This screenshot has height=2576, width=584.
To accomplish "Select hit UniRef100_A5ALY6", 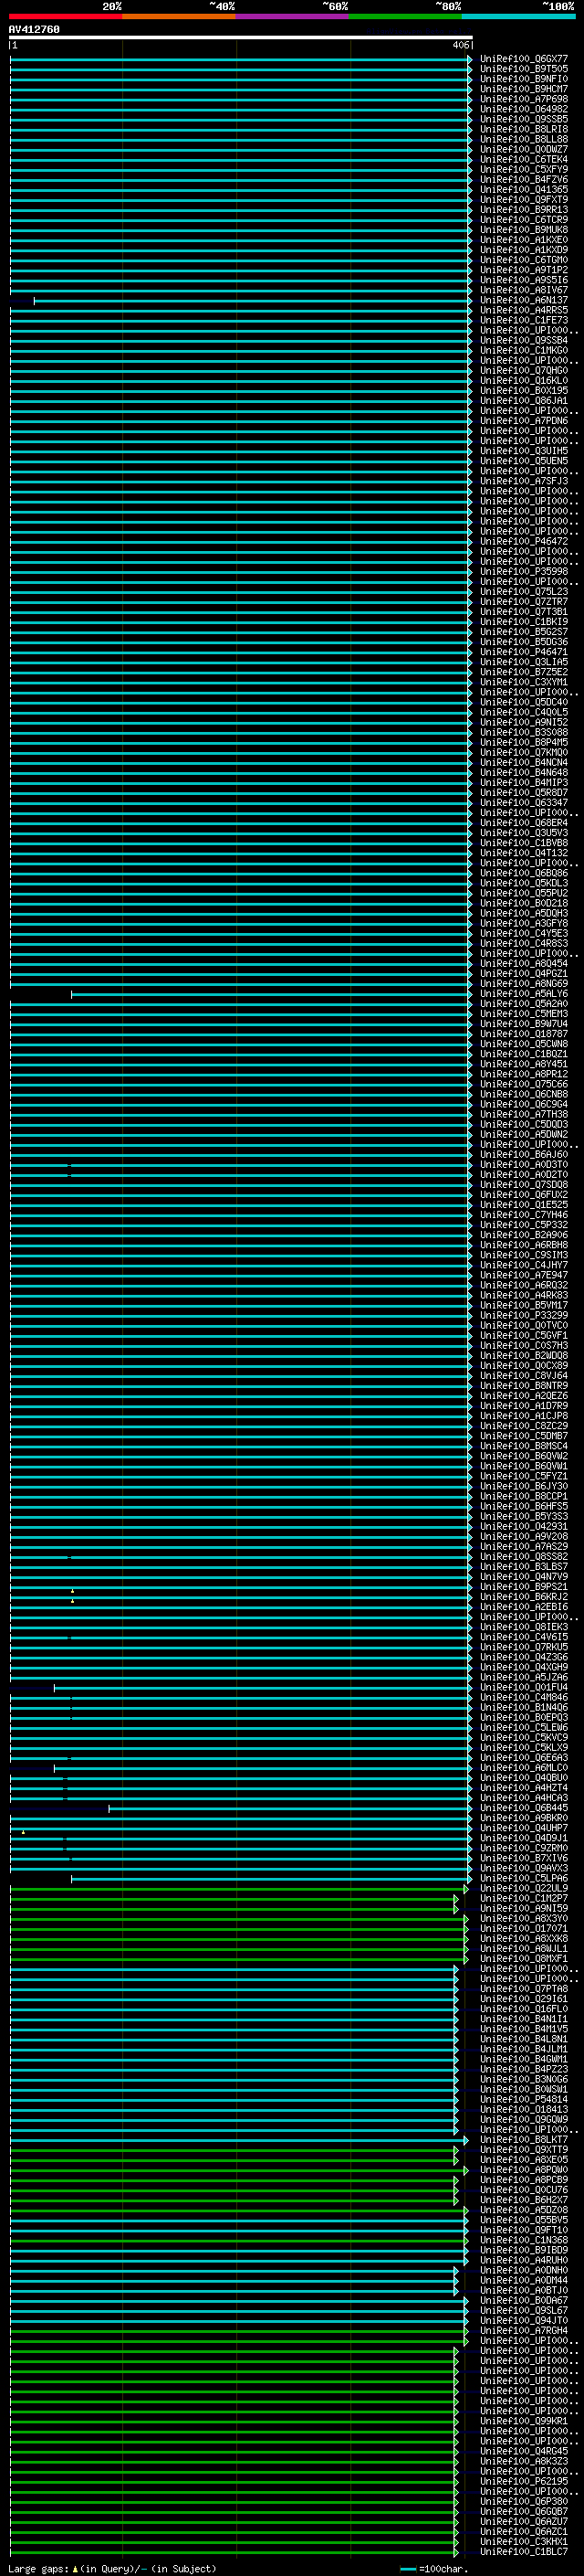I will [x=524, y=994].
